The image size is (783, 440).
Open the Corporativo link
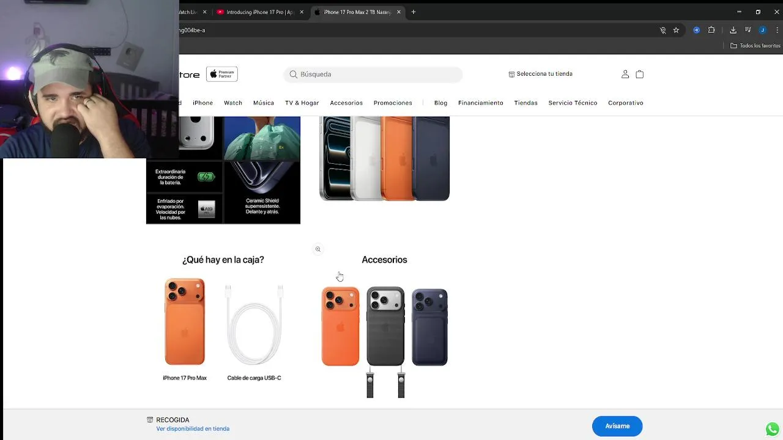(626, 103)
